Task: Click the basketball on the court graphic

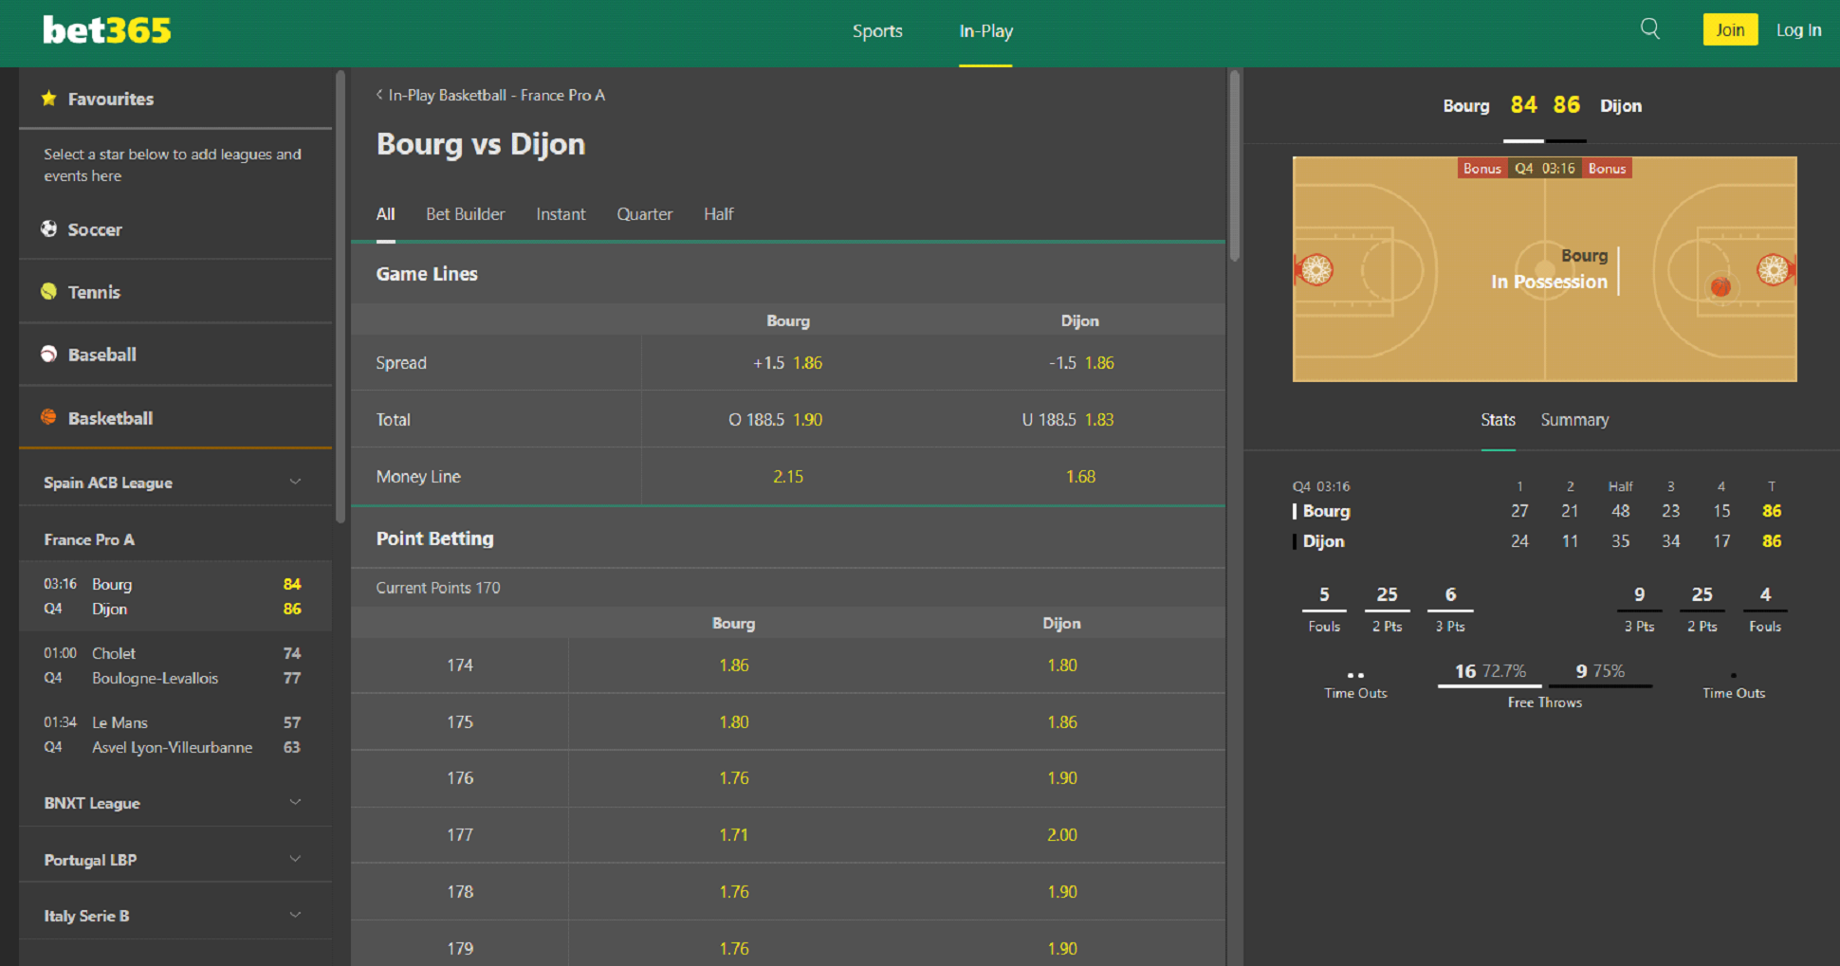Action: coord(1720,286)
